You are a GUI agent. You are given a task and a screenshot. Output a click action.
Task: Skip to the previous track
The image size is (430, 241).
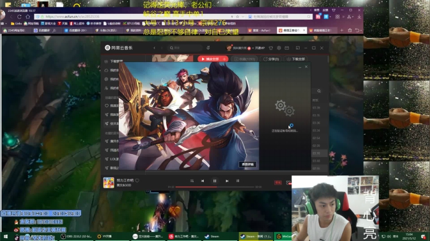202,181
